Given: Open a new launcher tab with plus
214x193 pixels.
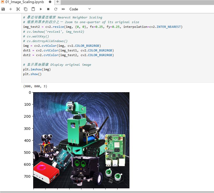Looking at the screenshot, I should coord(58,2).
